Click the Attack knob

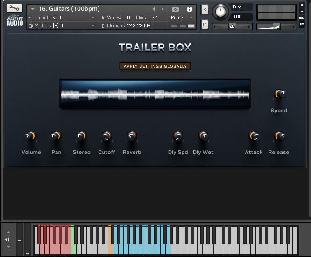point(254,136)
